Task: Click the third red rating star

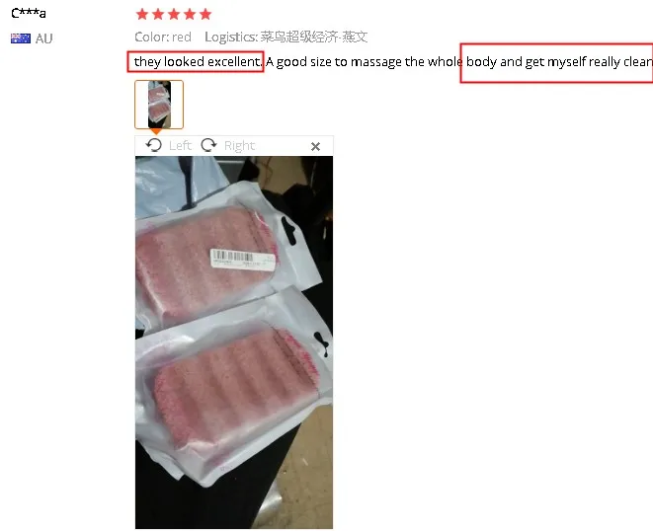Action: tap(174, 15)
